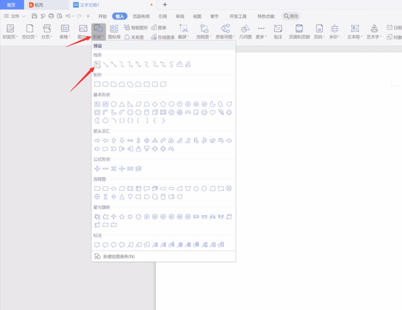The height and width of the screenshot is (310, 402).
Task: Insert a comment (批注)
Action: (x=278, y=32)
